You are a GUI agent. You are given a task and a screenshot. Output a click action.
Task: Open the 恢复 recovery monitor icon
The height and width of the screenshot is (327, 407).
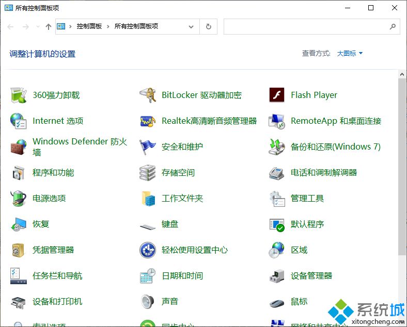[x=19, y=224]
